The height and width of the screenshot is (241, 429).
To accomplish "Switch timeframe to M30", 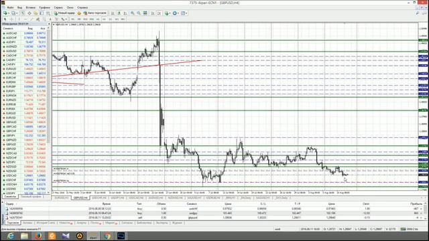I will (x=92, y=19).
